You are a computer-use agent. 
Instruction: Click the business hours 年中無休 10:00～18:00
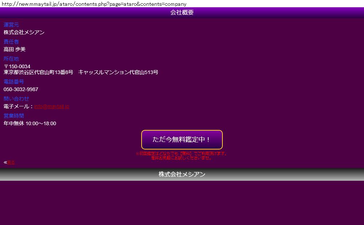tap(30, 123)
